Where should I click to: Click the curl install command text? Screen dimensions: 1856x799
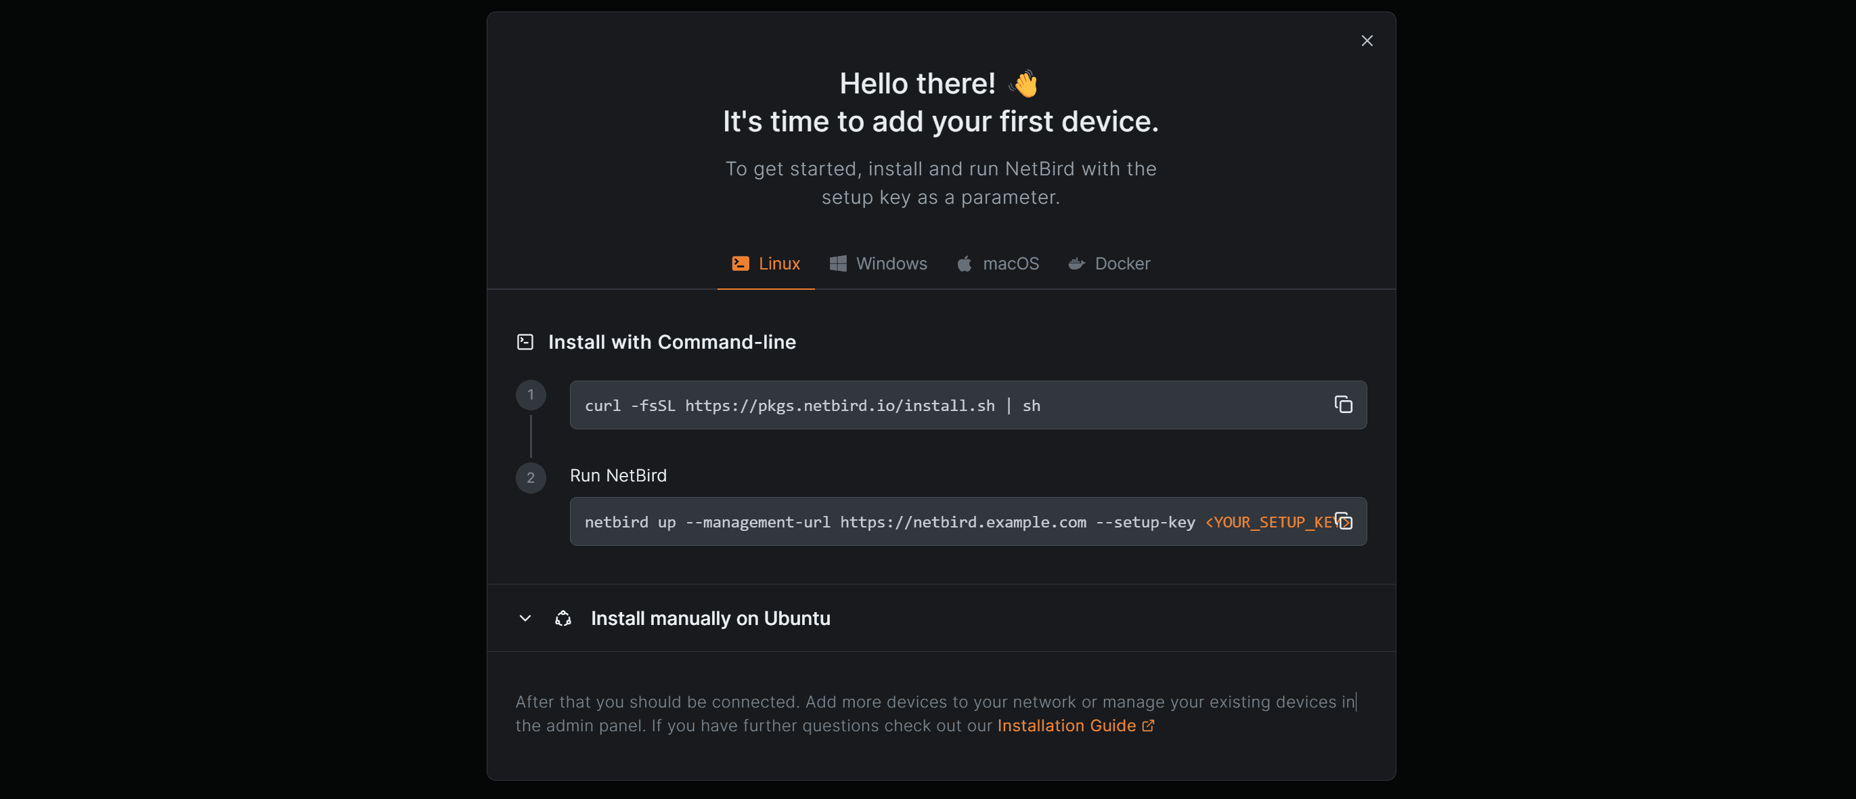[812, 406]
